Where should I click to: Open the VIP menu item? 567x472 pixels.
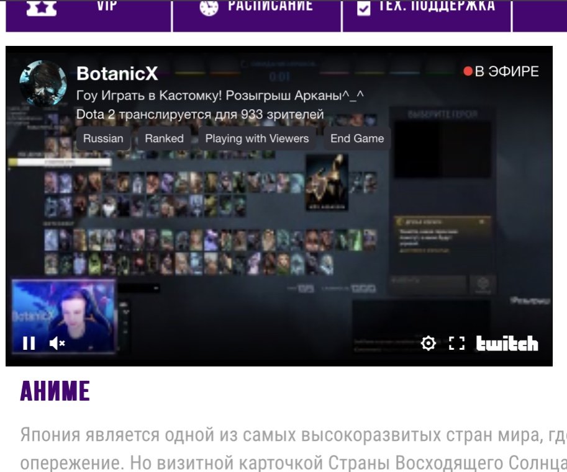coord(106,6)
